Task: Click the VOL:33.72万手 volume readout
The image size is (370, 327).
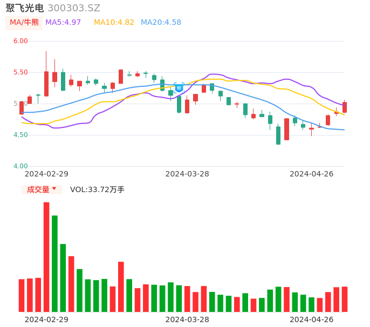Action: [x=97, y=189]
